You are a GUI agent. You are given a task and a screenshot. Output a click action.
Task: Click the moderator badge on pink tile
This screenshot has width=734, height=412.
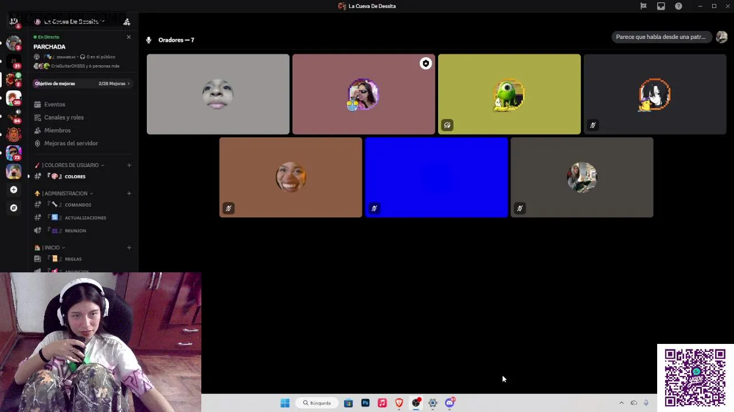click(x=425, y=64)
